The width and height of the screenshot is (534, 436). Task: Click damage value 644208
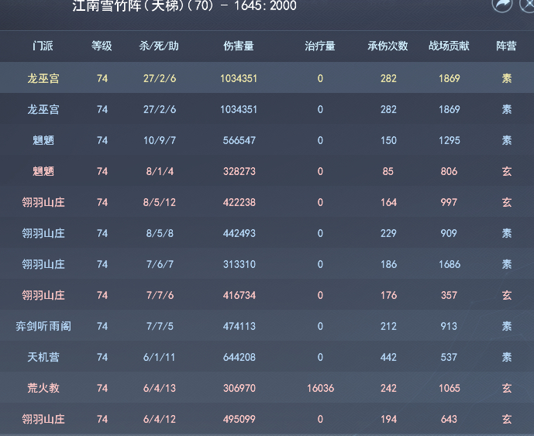pos(239,357)
